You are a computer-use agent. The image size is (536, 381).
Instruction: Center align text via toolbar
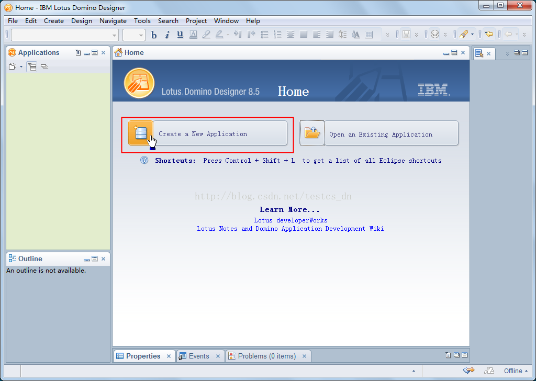coord(291,35)
